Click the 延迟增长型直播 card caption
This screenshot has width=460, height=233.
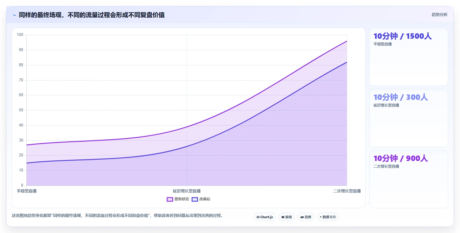click(x=386, y=105)
